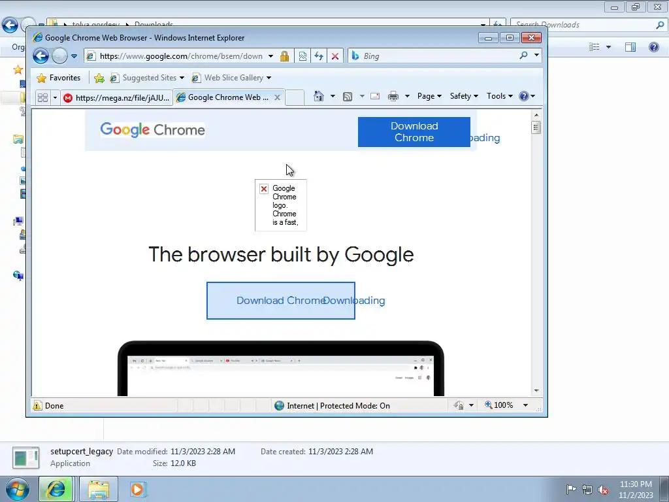The width and height of the screenshot is (669, 502).
Task: Click the Windows Start orb
Action: click(18, 489)
